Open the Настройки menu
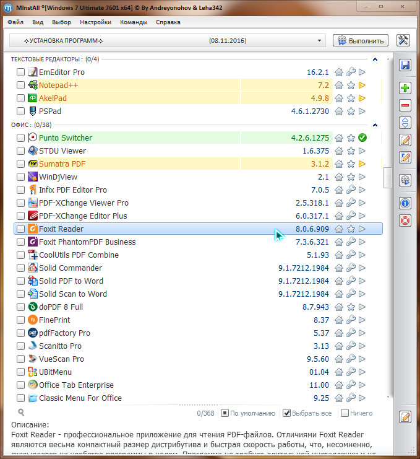Screen dimensions: 420x459 [96, 22]
